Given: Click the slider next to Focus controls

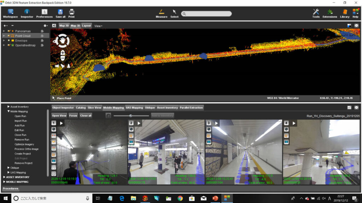Looking at the screenshot, I should pyautogui.click(x=131, y=116).
